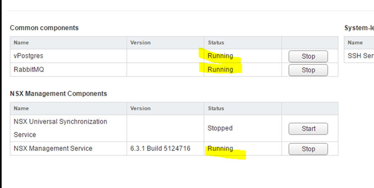
Task: Stop the vPostgres service
Action: [308, 56]
